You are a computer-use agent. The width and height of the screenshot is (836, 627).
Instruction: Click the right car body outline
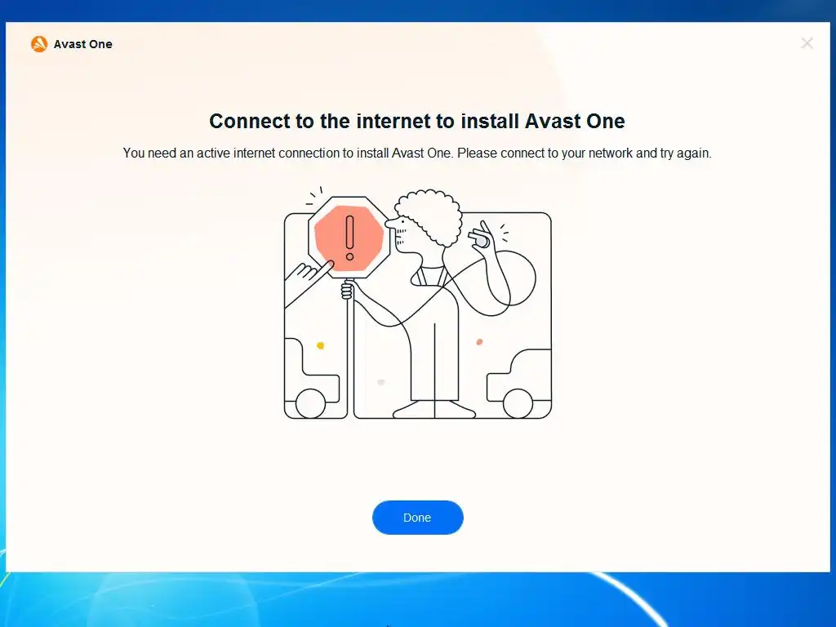pos(519,383)
